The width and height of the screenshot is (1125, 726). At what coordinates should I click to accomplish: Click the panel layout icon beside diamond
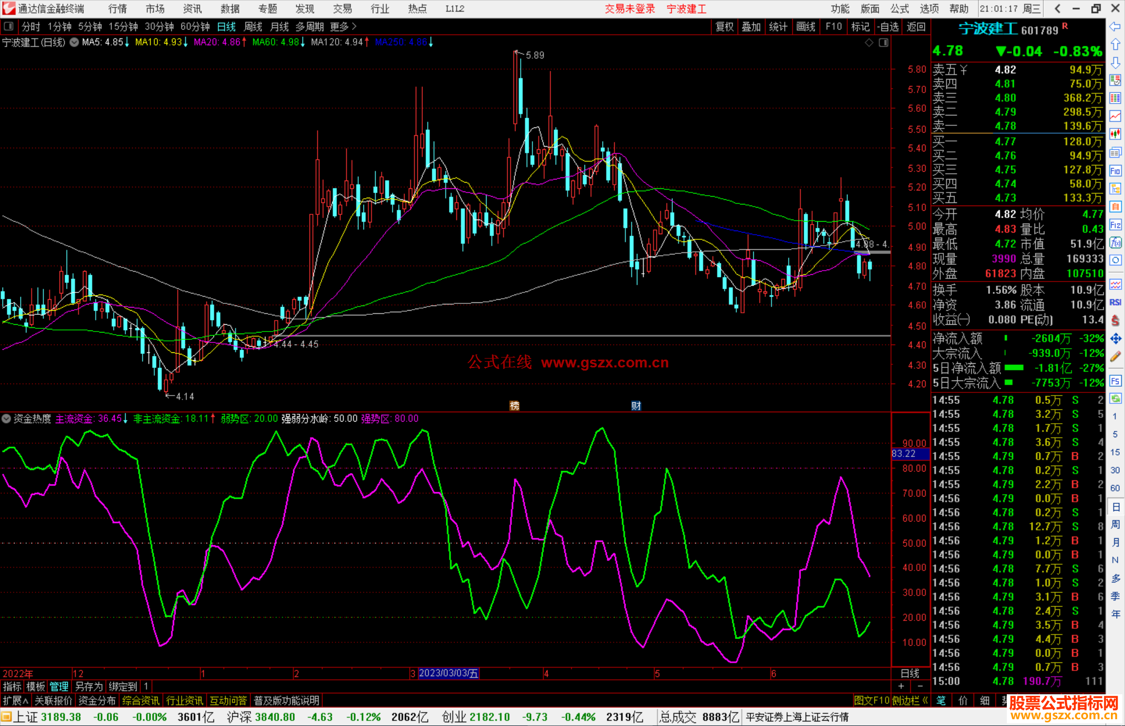click(883, 43)
